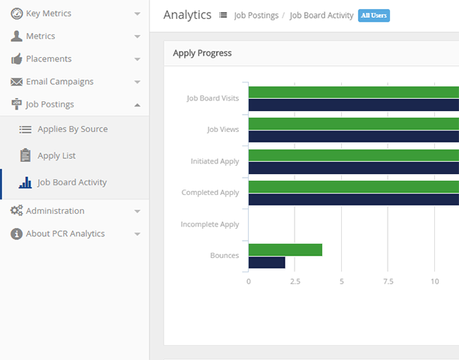Click the Administration gears icon

pos(17,211)
